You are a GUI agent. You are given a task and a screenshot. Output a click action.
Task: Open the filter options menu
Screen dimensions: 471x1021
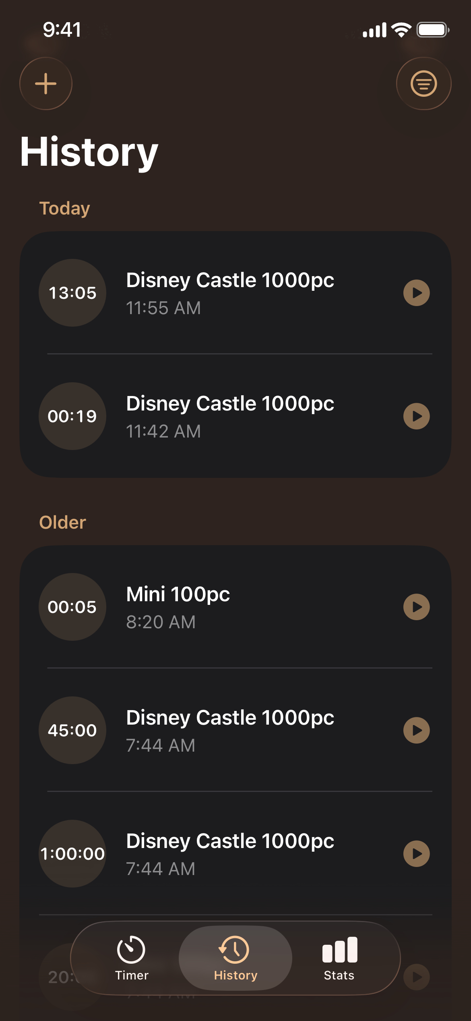point(423,83)
